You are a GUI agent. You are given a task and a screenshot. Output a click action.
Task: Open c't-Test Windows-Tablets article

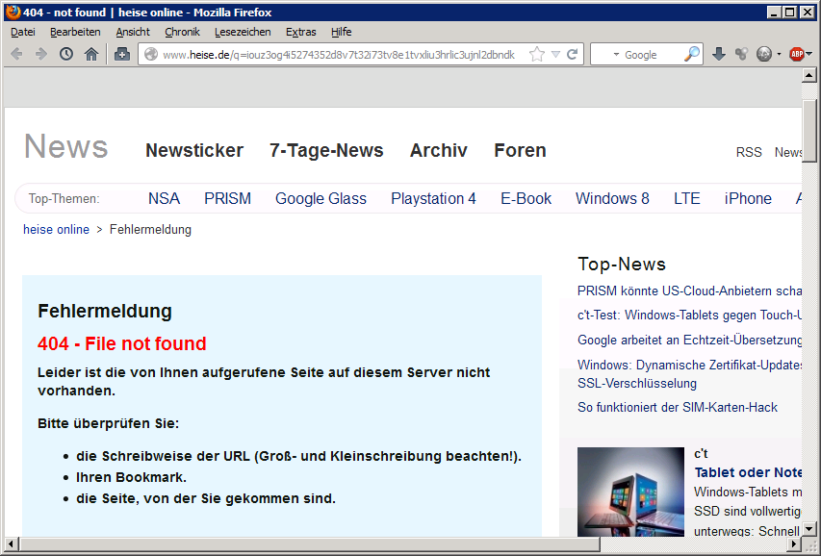689,315
